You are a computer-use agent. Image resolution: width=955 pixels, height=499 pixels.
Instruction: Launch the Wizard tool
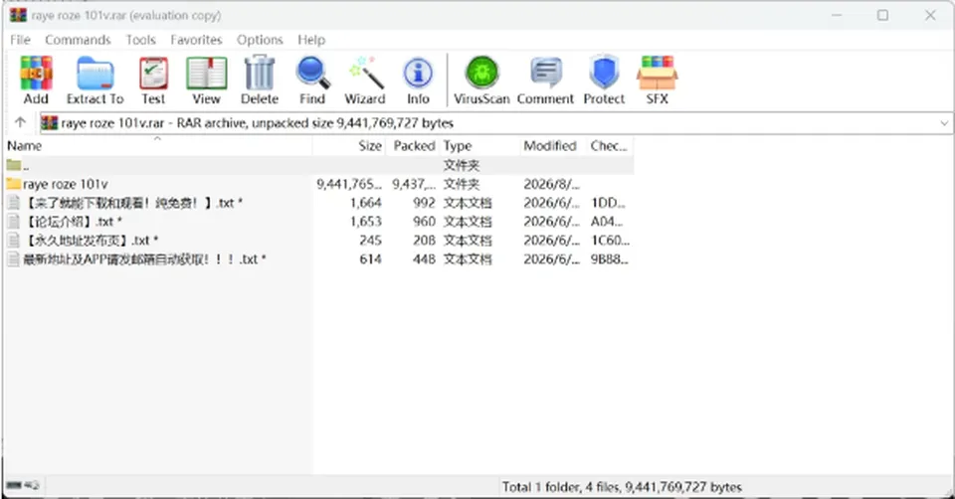pyautogui.click(x=365, y=81)
